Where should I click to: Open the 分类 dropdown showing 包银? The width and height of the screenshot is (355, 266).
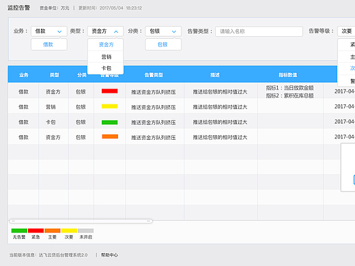[x=163, y=31]
